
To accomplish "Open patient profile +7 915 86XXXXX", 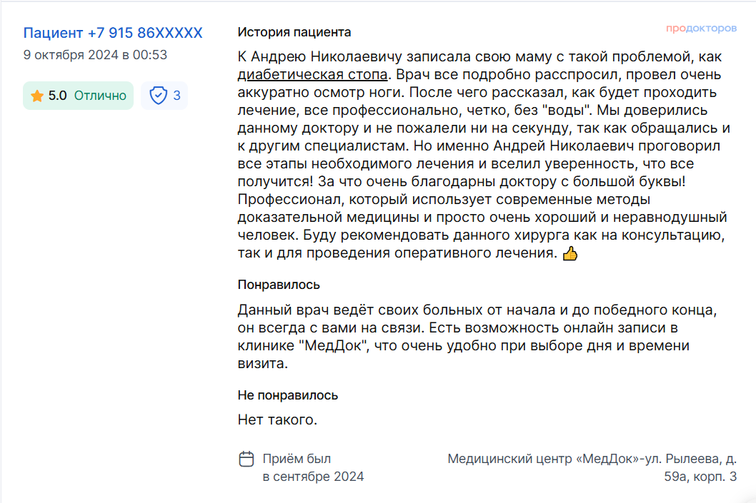I will tap(113, 33).
